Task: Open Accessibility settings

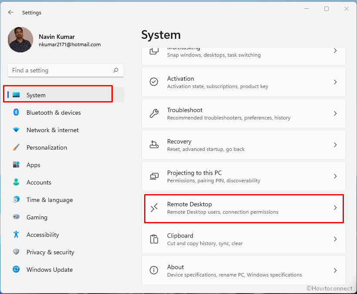Action: coord(66,235)
